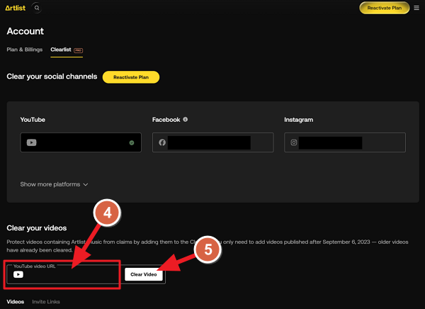425x309 pixels.
Task: Click the Account page heading
Action: click(x=25, y=31)
